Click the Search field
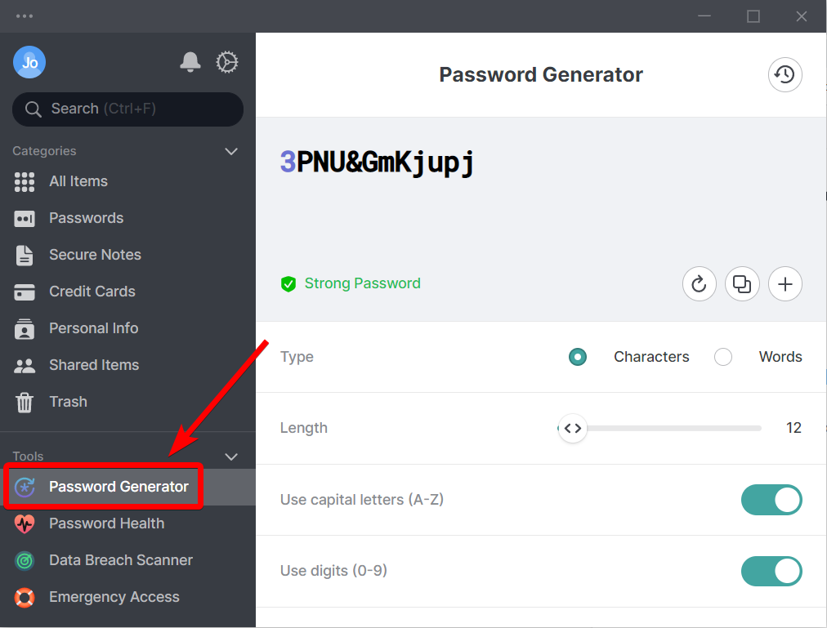 click(127, 109)
